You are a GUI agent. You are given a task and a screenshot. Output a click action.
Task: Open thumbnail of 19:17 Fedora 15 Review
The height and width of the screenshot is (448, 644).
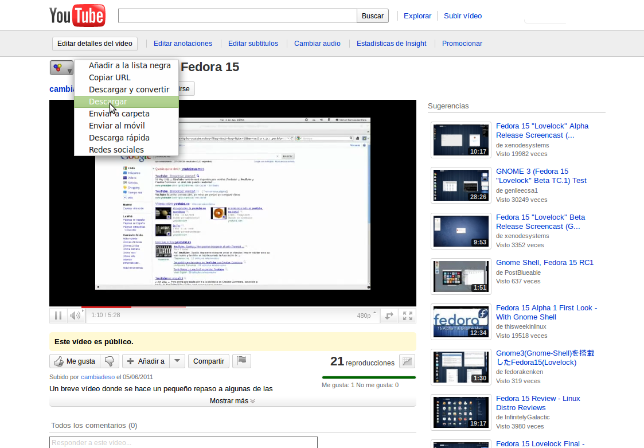point(461,412)
